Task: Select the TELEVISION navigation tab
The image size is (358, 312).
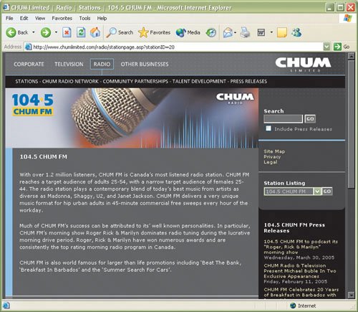Action: click(69, 64)
